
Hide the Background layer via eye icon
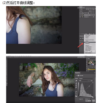(80, 17)
